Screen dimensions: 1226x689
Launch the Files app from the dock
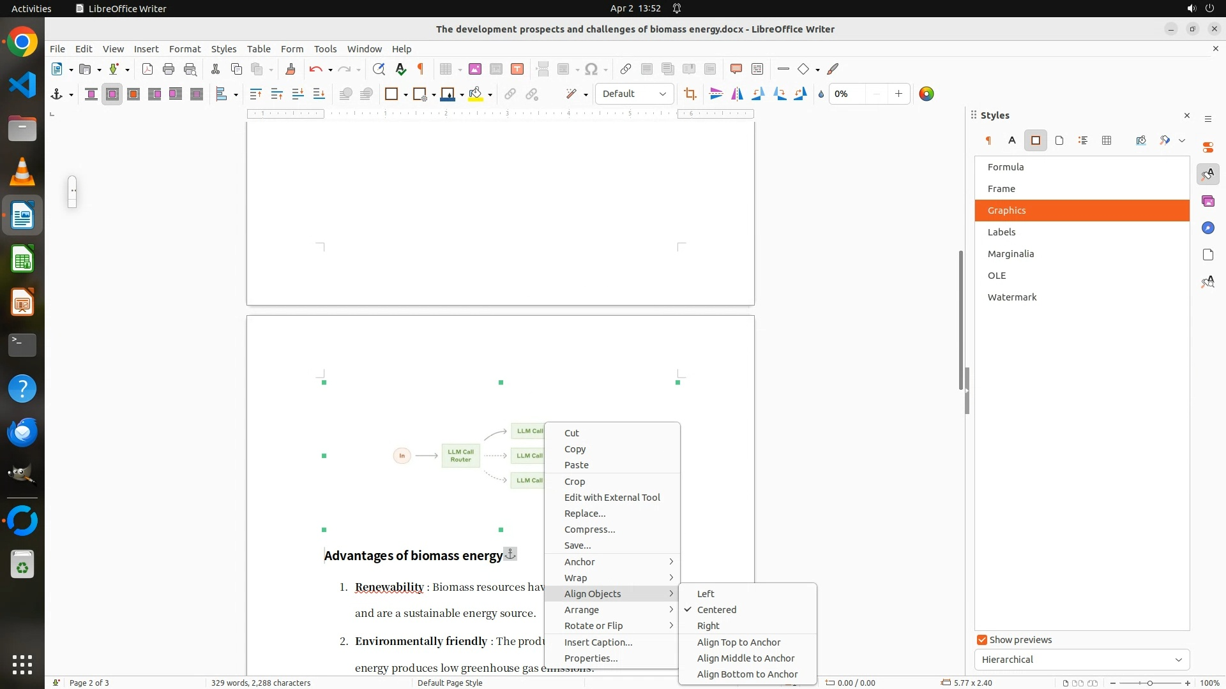(22, 129)
